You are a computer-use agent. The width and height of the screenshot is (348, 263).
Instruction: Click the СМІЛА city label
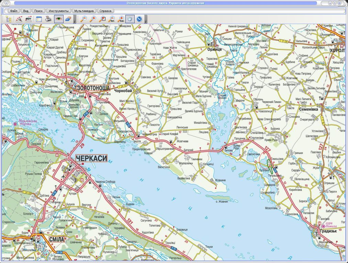[57, 239]
